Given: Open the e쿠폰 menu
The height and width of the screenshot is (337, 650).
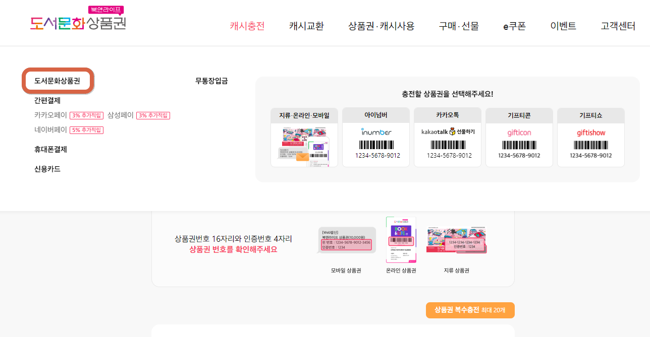Looking at the screenshot, I should pos(514,26).
